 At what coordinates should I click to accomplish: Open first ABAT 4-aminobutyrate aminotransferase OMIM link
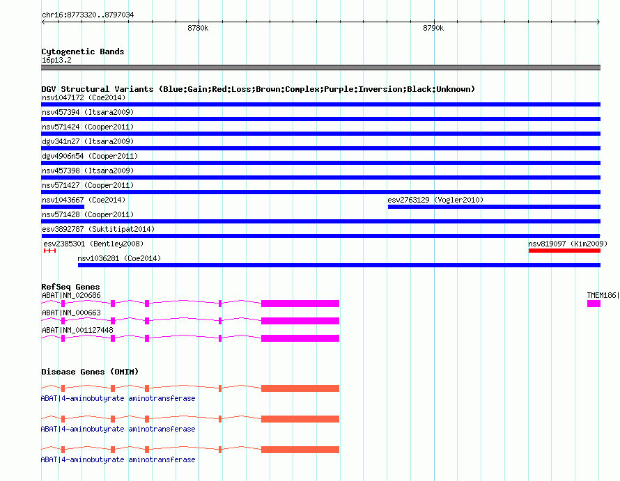(118, 398)
